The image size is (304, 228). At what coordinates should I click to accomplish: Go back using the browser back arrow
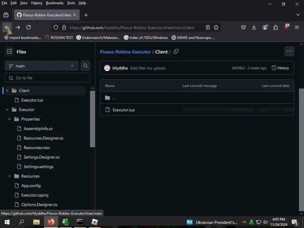(7, 27)
